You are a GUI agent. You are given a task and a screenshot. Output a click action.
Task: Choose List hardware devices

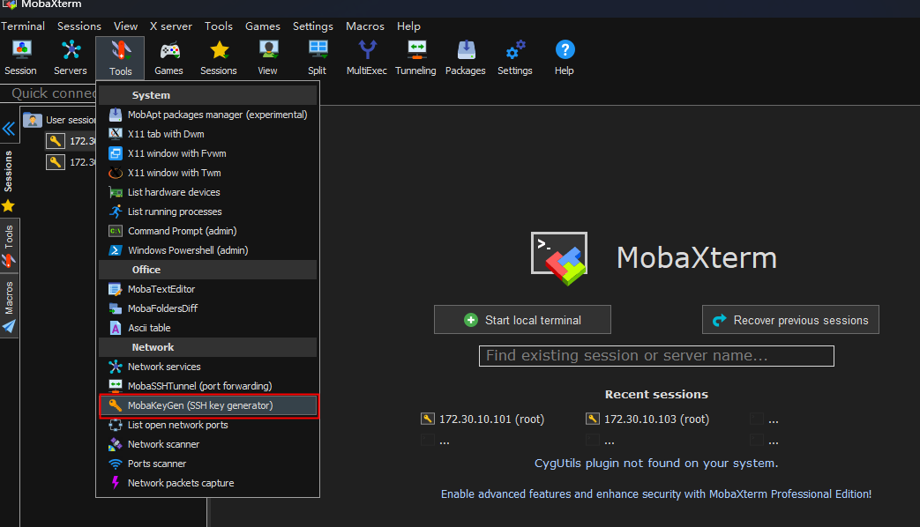coord(207,192)
